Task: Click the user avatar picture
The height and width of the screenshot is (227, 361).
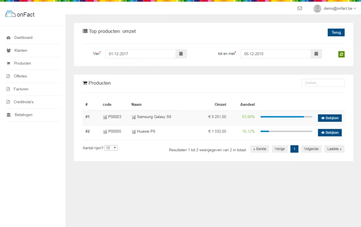Action: 317,8
